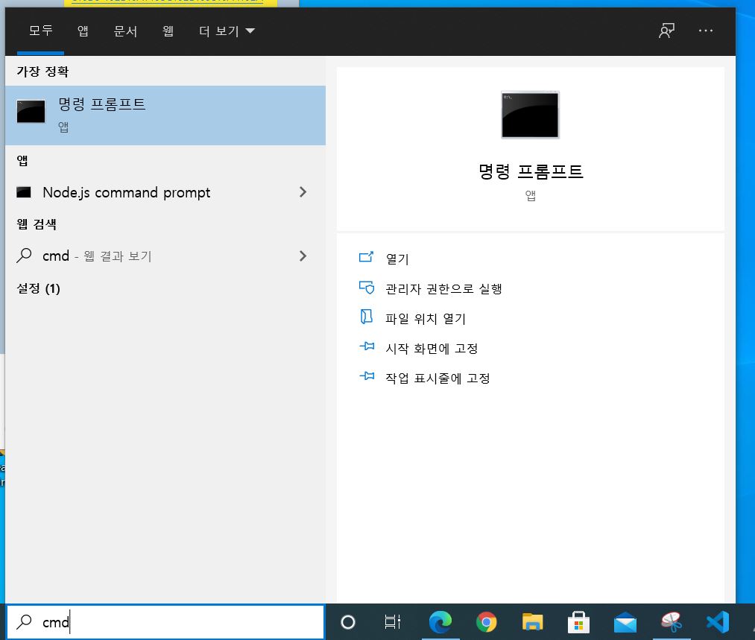Click 관리자 권한으로 실행
Screen dimensions: 755x640
tap(443, 289)
